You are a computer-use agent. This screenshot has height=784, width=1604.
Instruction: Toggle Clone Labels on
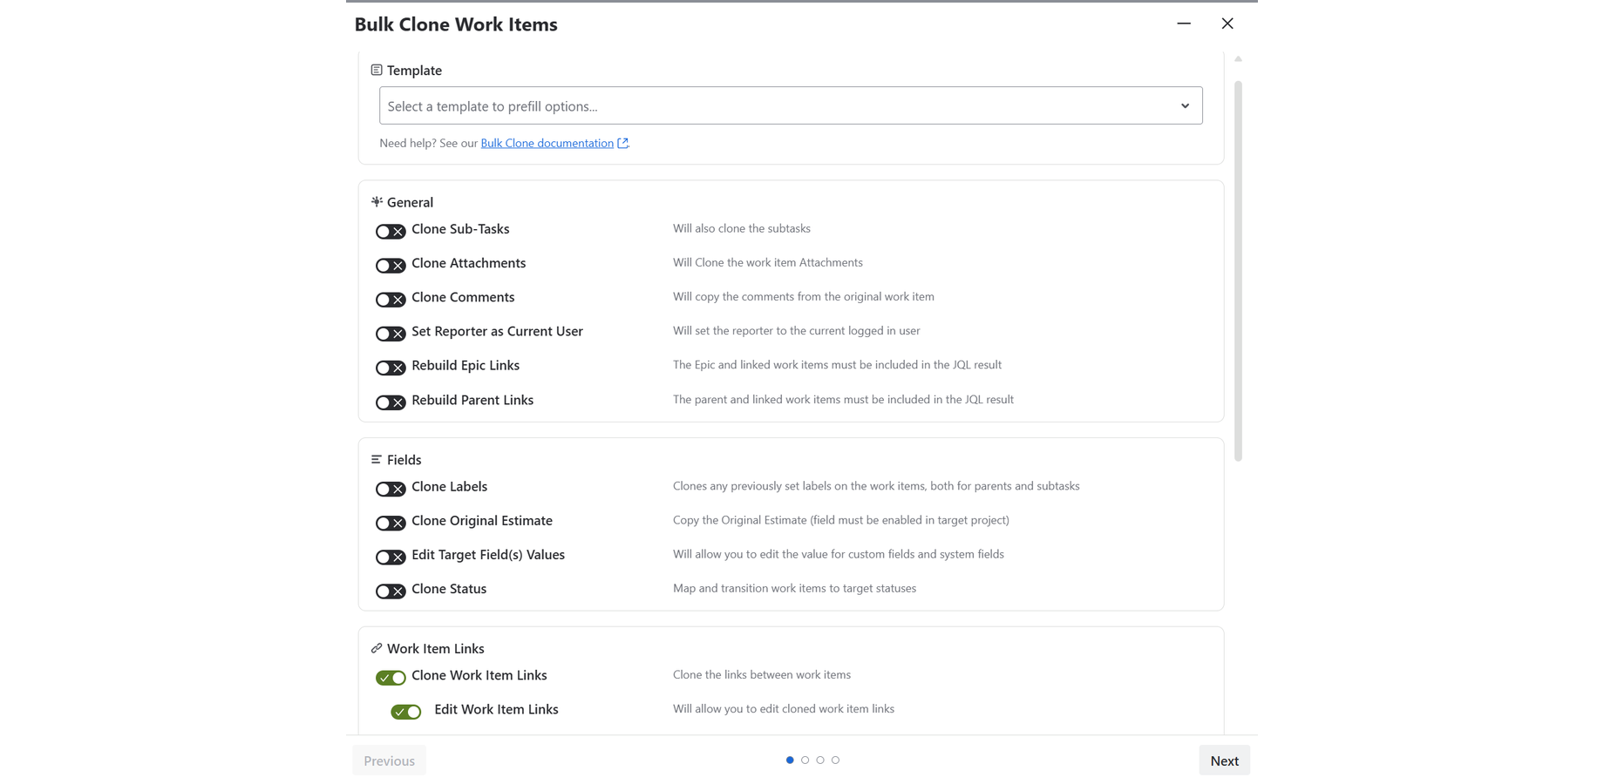391,489
